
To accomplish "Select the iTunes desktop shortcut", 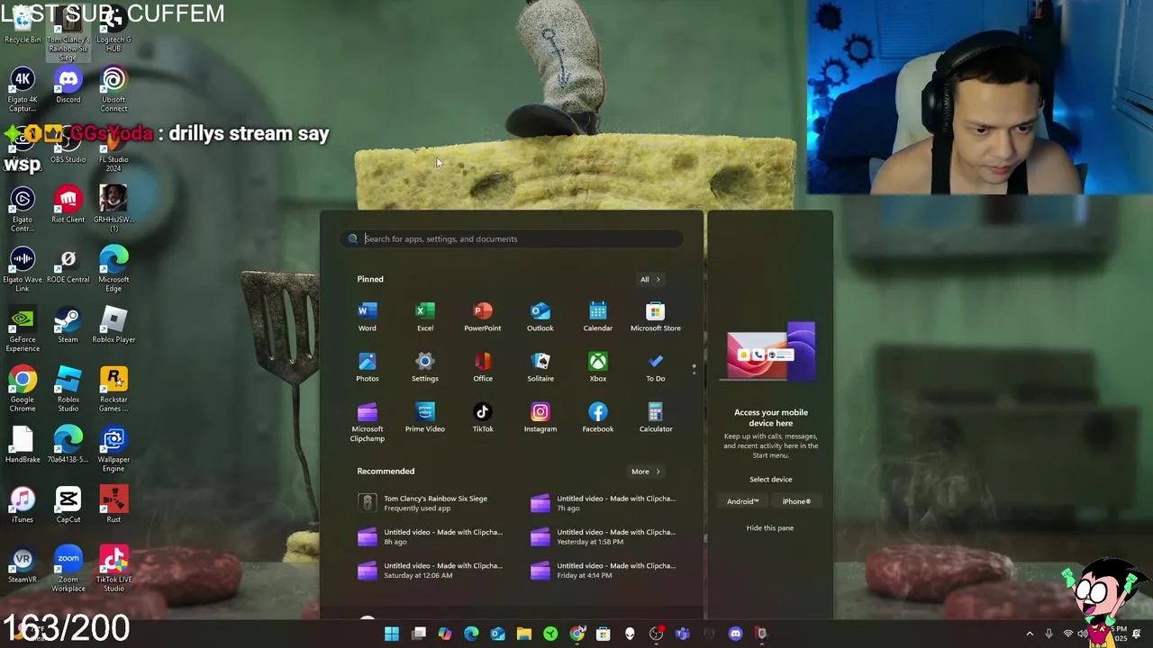I will click(23, 505).
